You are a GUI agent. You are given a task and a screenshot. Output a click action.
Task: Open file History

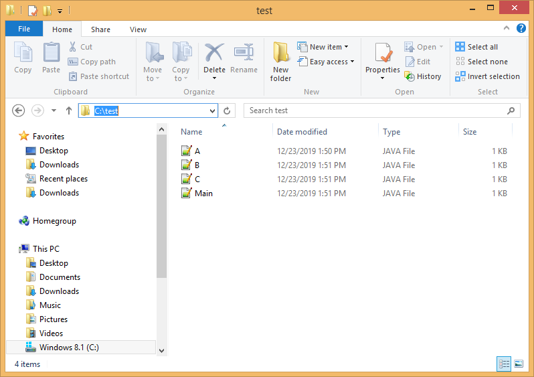pyautogui.click(x=423, y=76)
